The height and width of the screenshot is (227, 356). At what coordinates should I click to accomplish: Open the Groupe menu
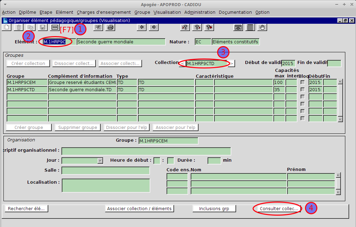pos(142,12)
